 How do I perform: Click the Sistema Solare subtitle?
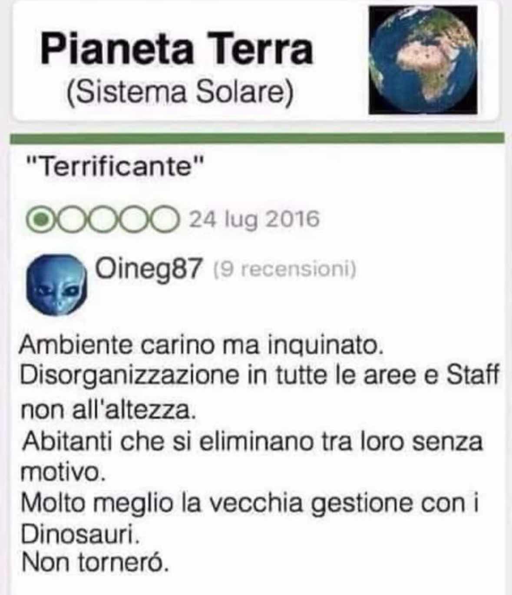[180, 92]
